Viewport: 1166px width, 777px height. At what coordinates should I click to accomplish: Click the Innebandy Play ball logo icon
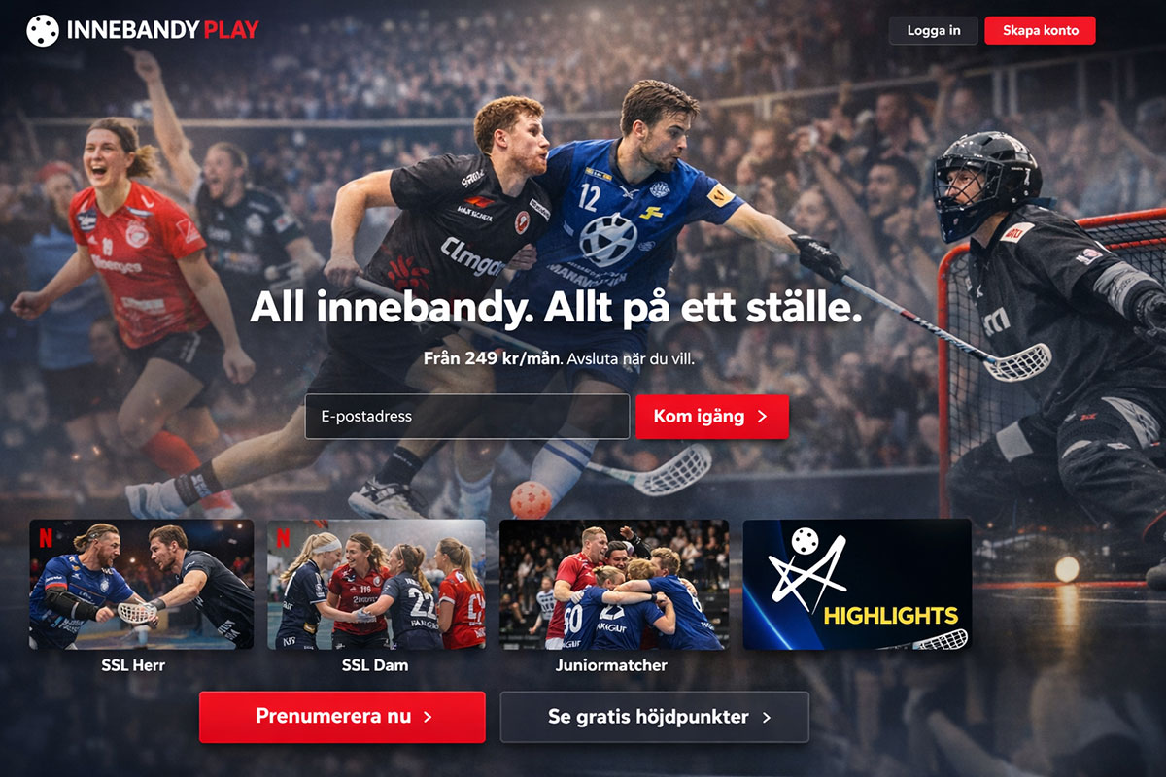pos(43,30)
